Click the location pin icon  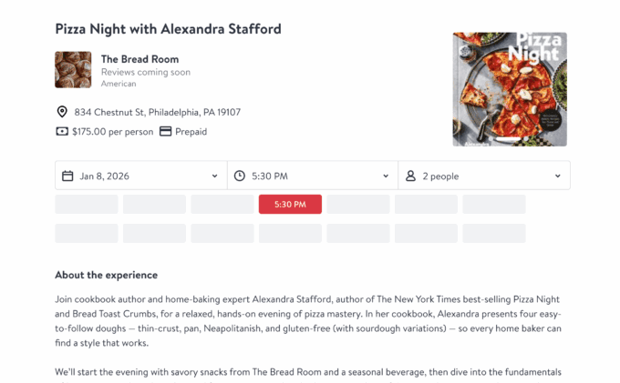pyautogui.click(x=62, y=112)
